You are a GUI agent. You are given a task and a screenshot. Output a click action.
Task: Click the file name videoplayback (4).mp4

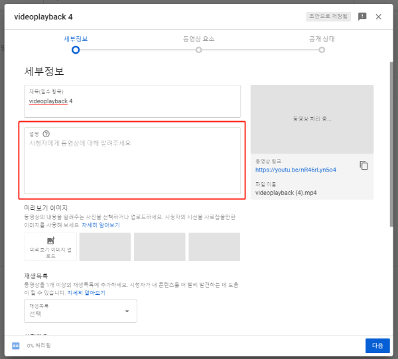point(286,193)
